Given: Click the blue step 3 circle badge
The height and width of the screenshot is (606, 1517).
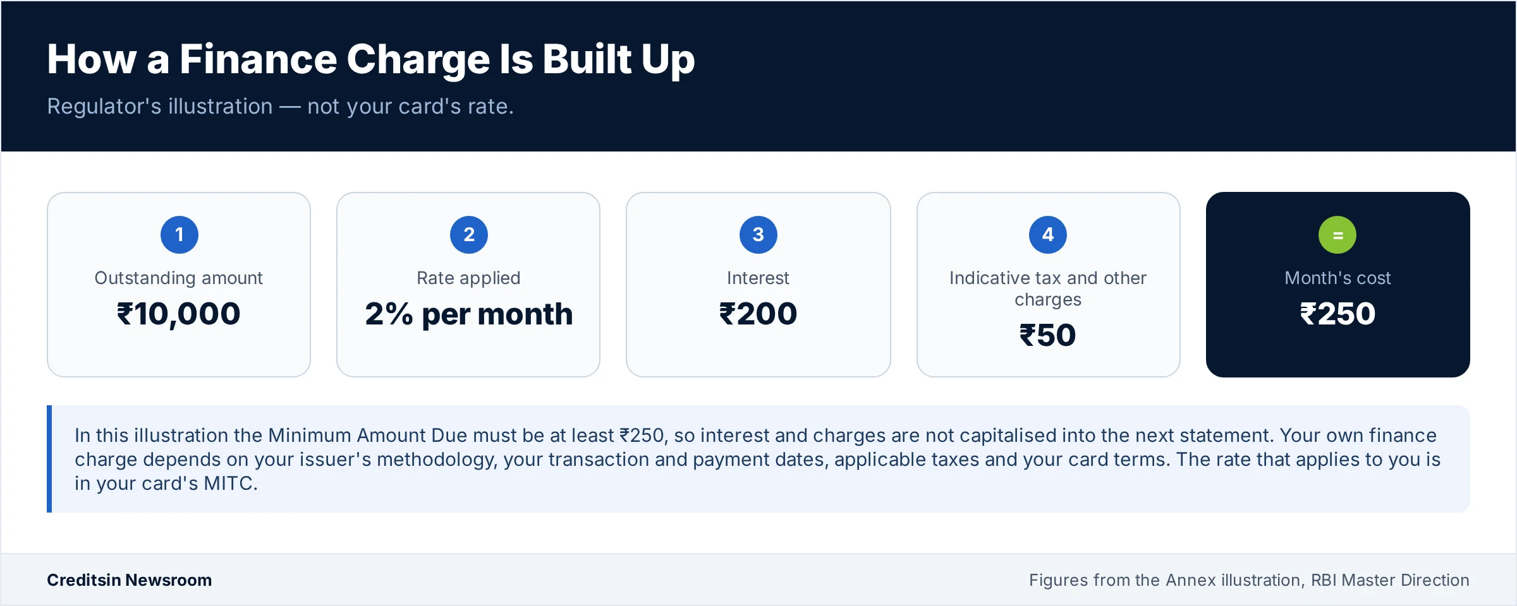Looking at the screenshot, I should click(x=758, y=235).
